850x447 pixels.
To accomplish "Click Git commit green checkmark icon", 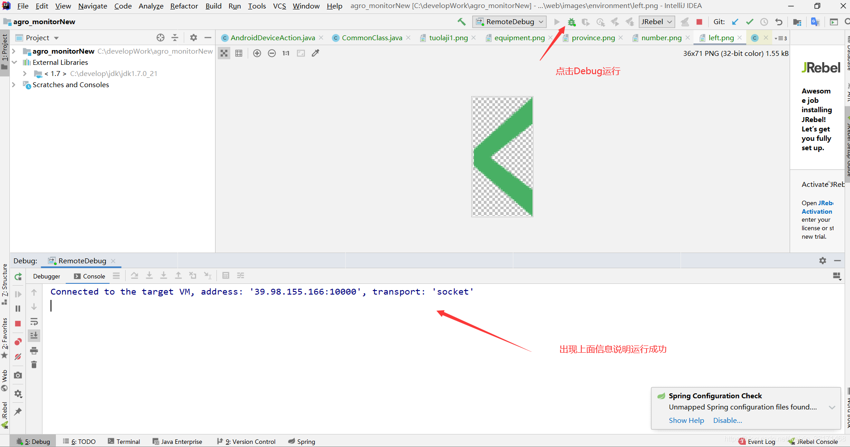I will (x=750, y=22).
